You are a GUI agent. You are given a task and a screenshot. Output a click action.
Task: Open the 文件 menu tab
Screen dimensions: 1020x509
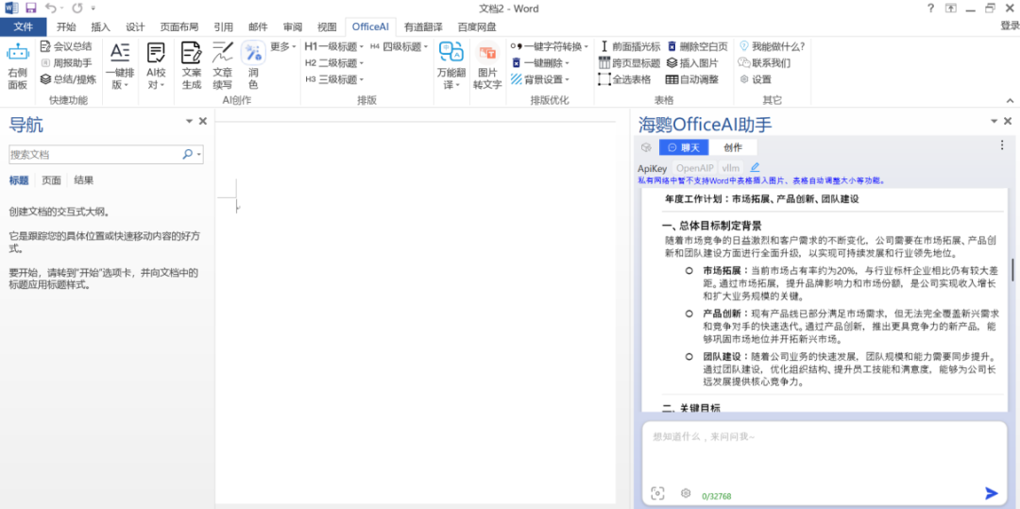tap(24, 26)
